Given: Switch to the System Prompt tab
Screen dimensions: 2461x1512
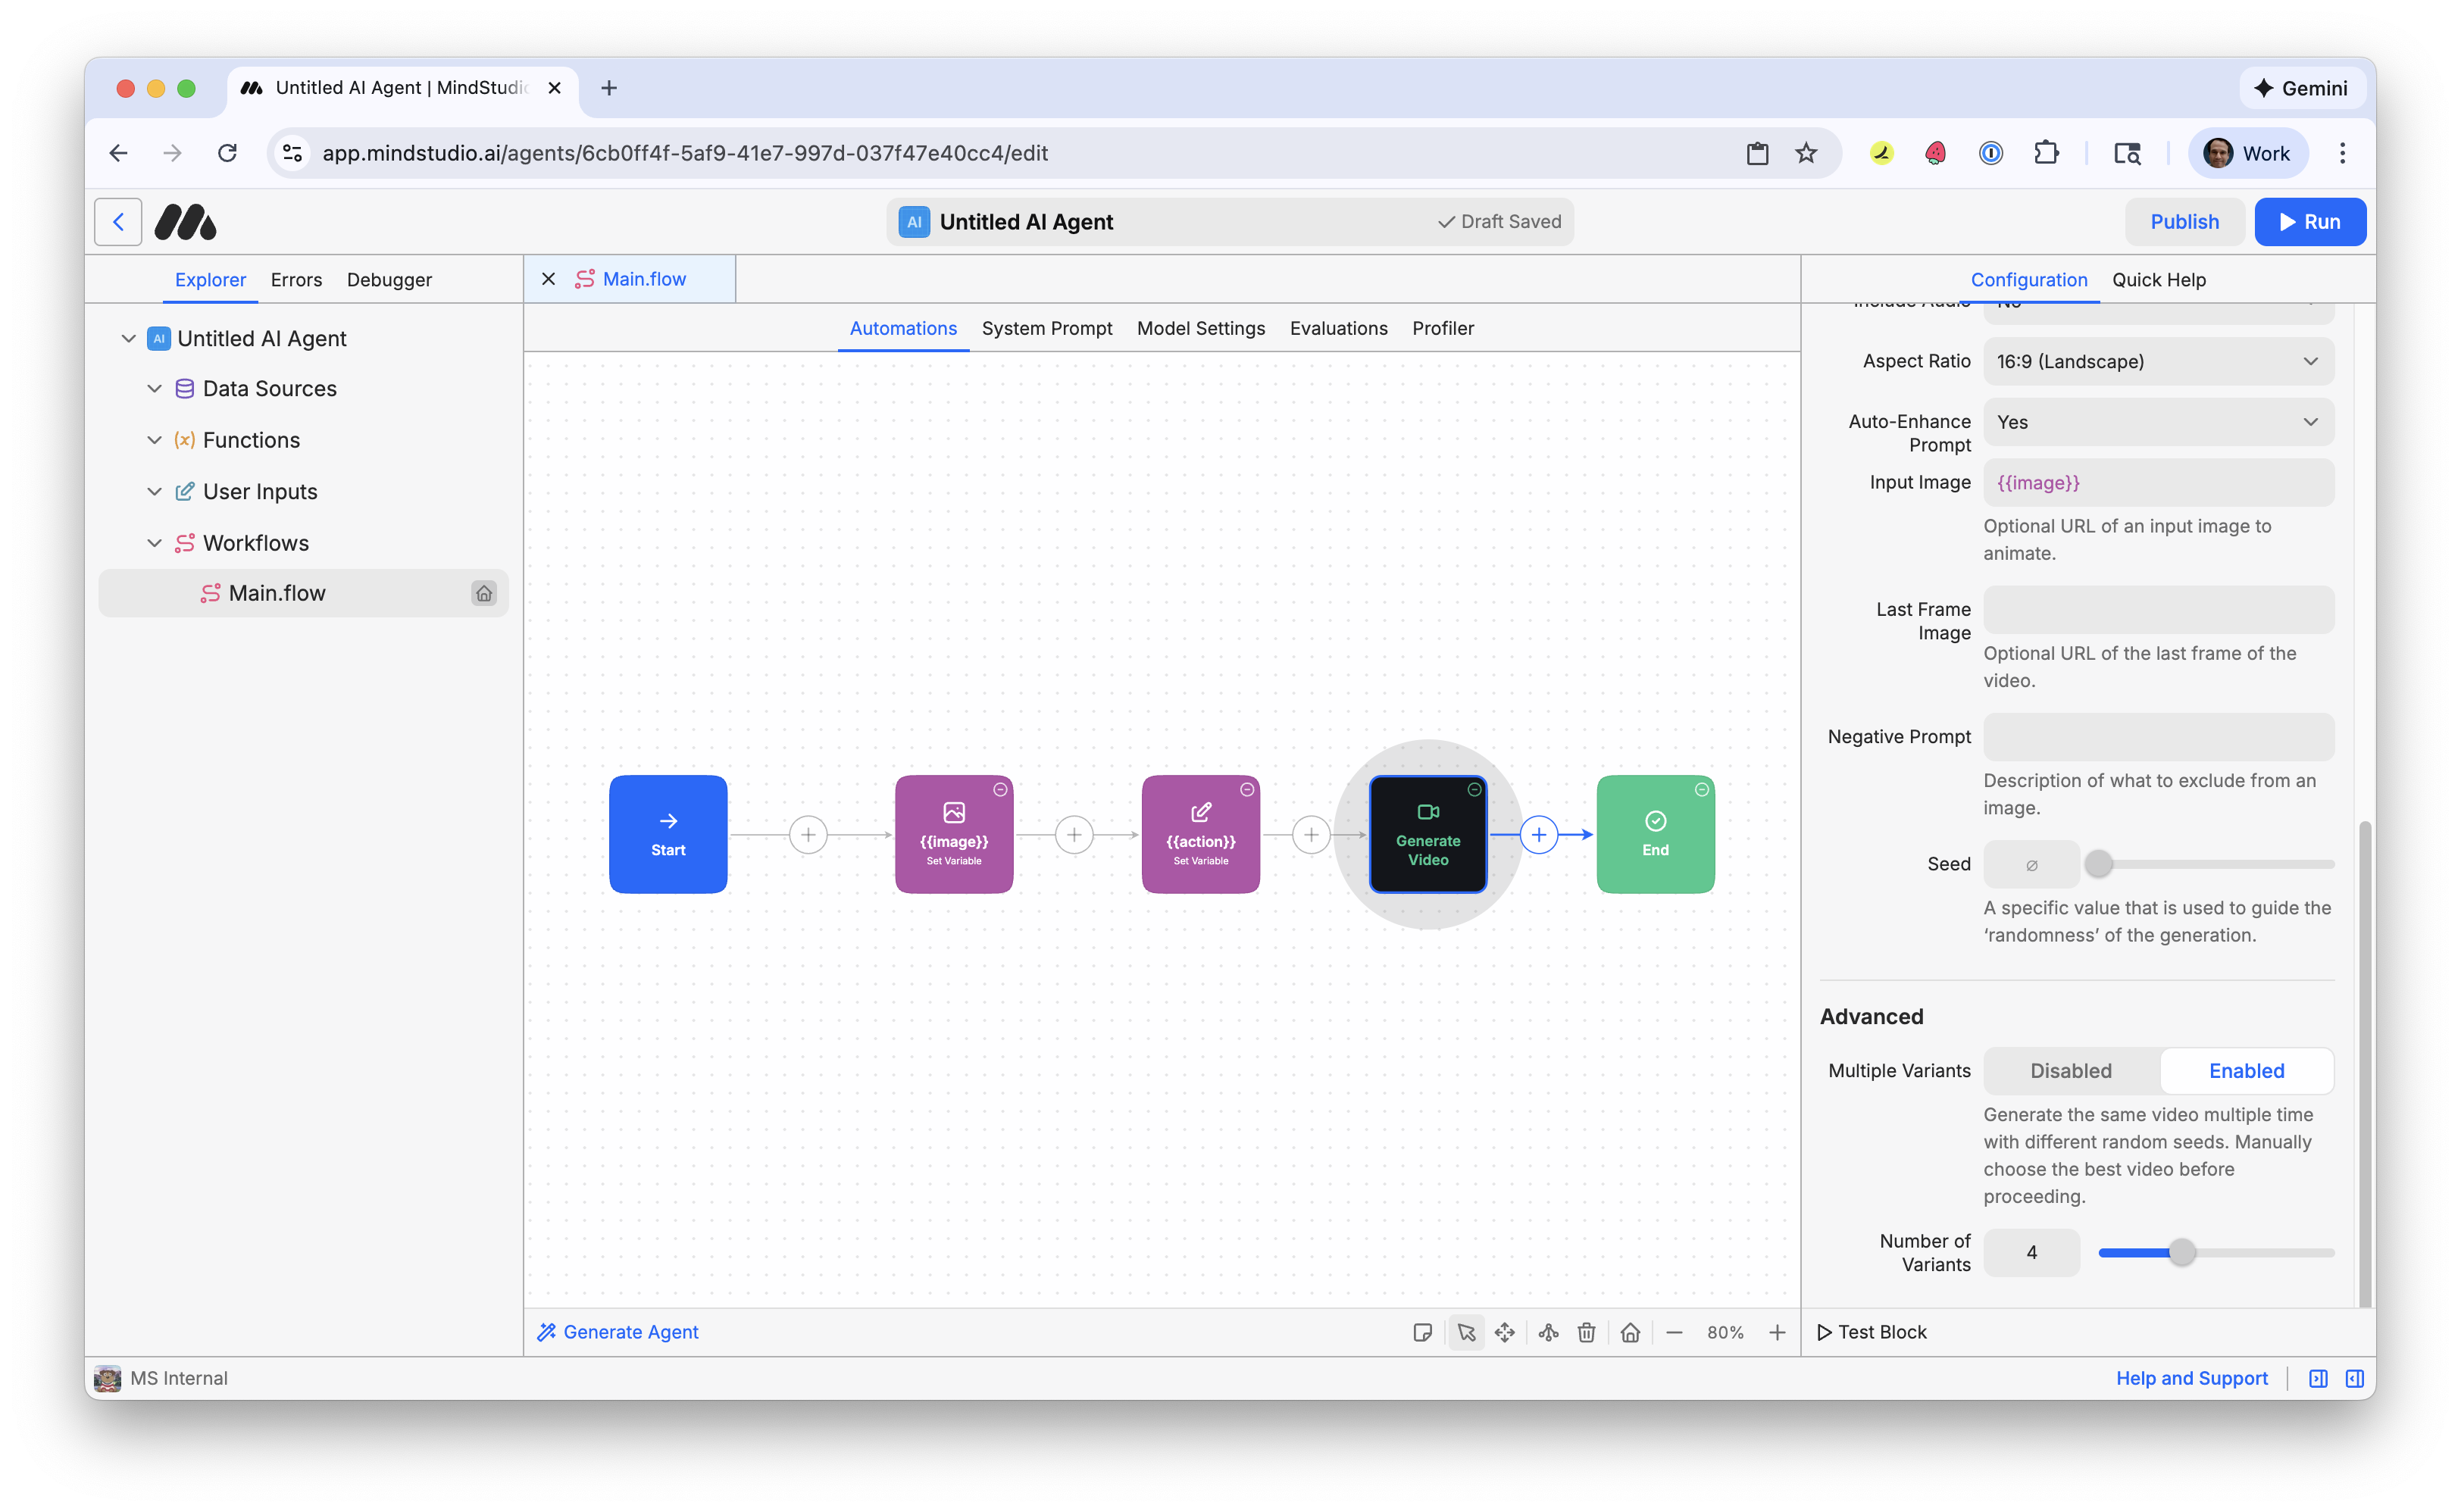Looking at the screenshot, I should (x=1047, y=328).
